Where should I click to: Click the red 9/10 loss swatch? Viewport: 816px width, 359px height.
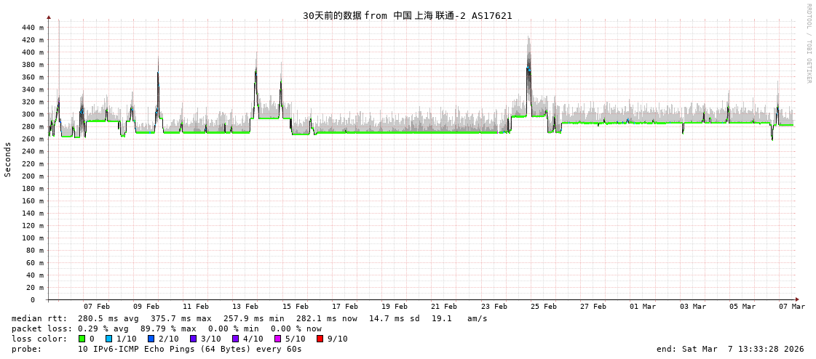(320, 339)
